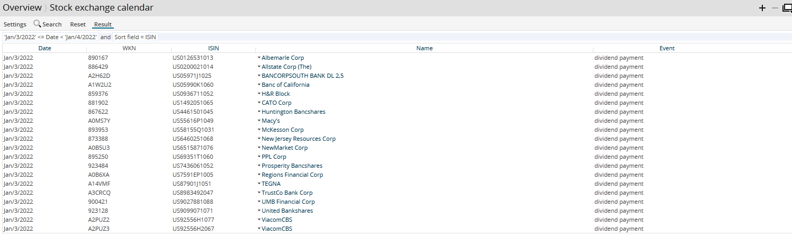Click the date range filter chip

[x=50, y=37]
